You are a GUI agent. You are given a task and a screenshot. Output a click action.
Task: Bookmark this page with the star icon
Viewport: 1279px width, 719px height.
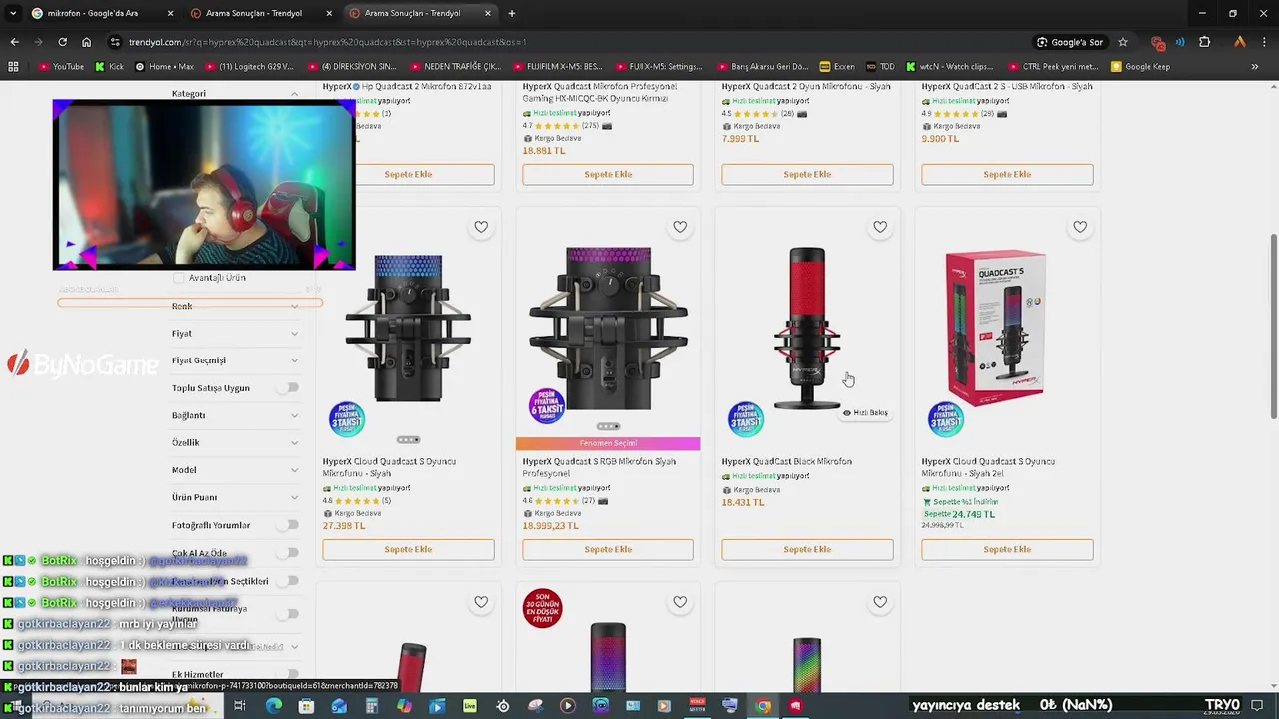click(x=1123, y=42)
